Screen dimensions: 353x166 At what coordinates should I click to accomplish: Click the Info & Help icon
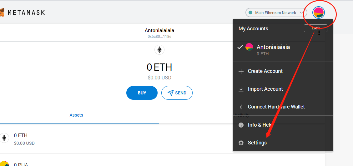(x=241, y=125)
